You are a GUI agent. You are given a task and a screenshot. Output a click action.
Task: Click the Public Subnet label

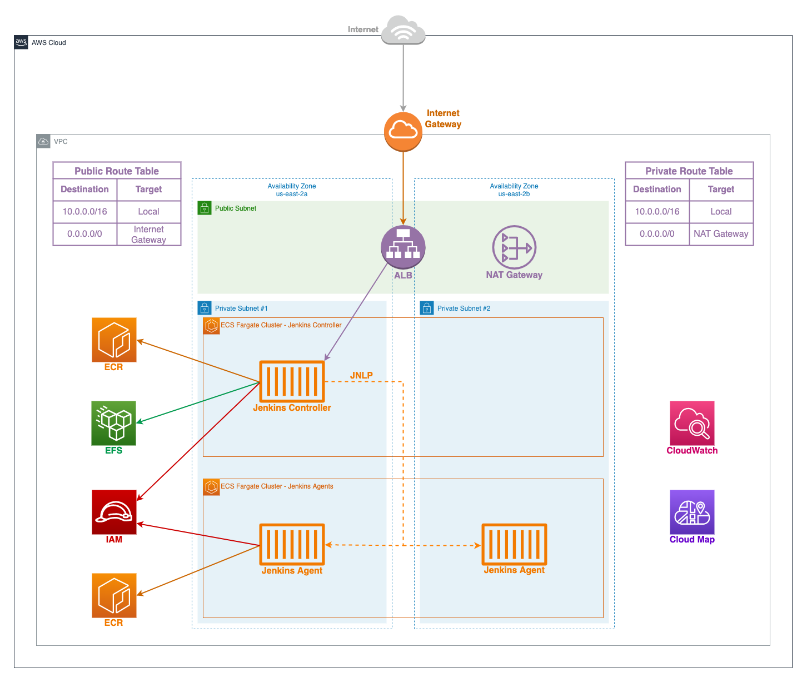(236, 208)
